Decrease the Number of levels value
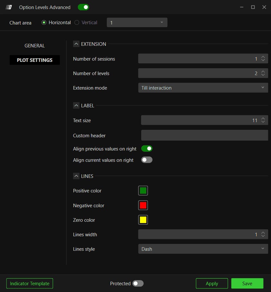 point(263,75)
